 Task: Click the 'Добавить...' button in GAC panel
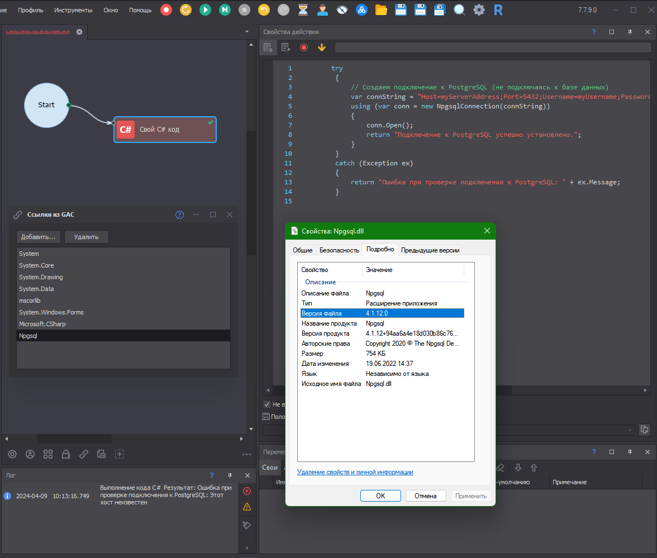pyautogui.click(x=38, y=237)
